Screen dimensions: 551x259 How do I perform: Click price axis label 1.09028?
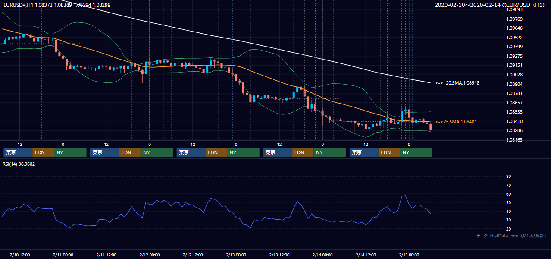514,75
